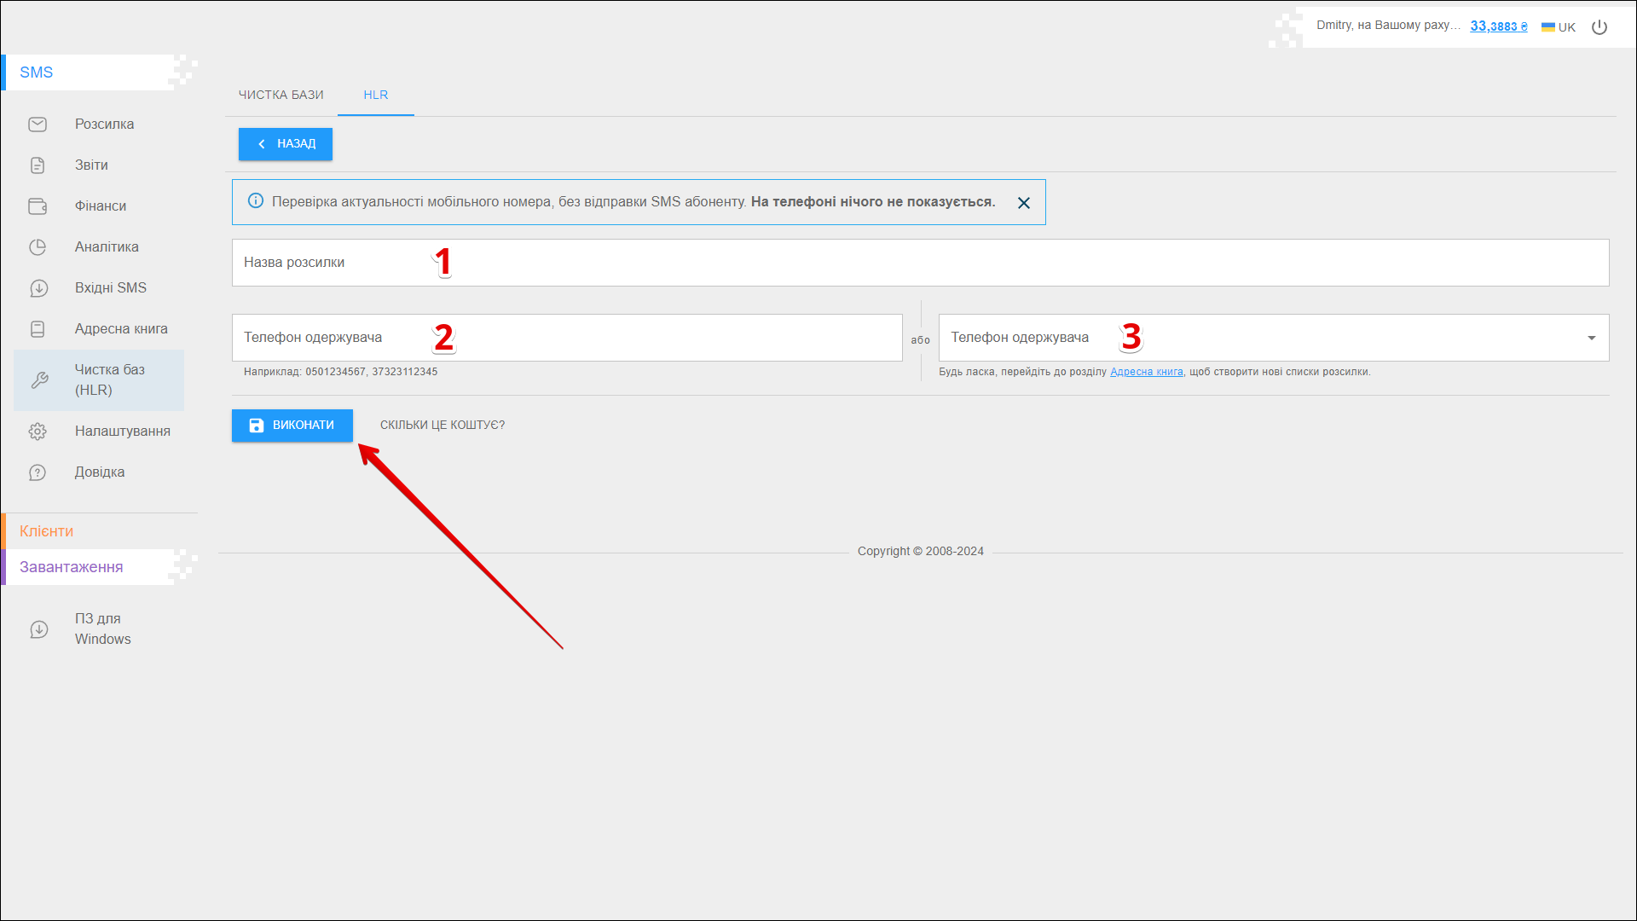Open the Аналітика pie chart icon
Screen dimensions: 1637x921
[x=38, y=247]
